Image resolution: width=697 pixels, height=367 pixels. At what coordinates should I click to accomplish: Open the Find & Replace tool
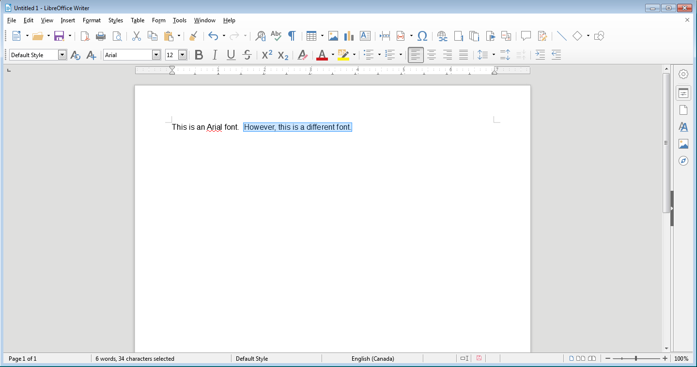tap(261, 36)
